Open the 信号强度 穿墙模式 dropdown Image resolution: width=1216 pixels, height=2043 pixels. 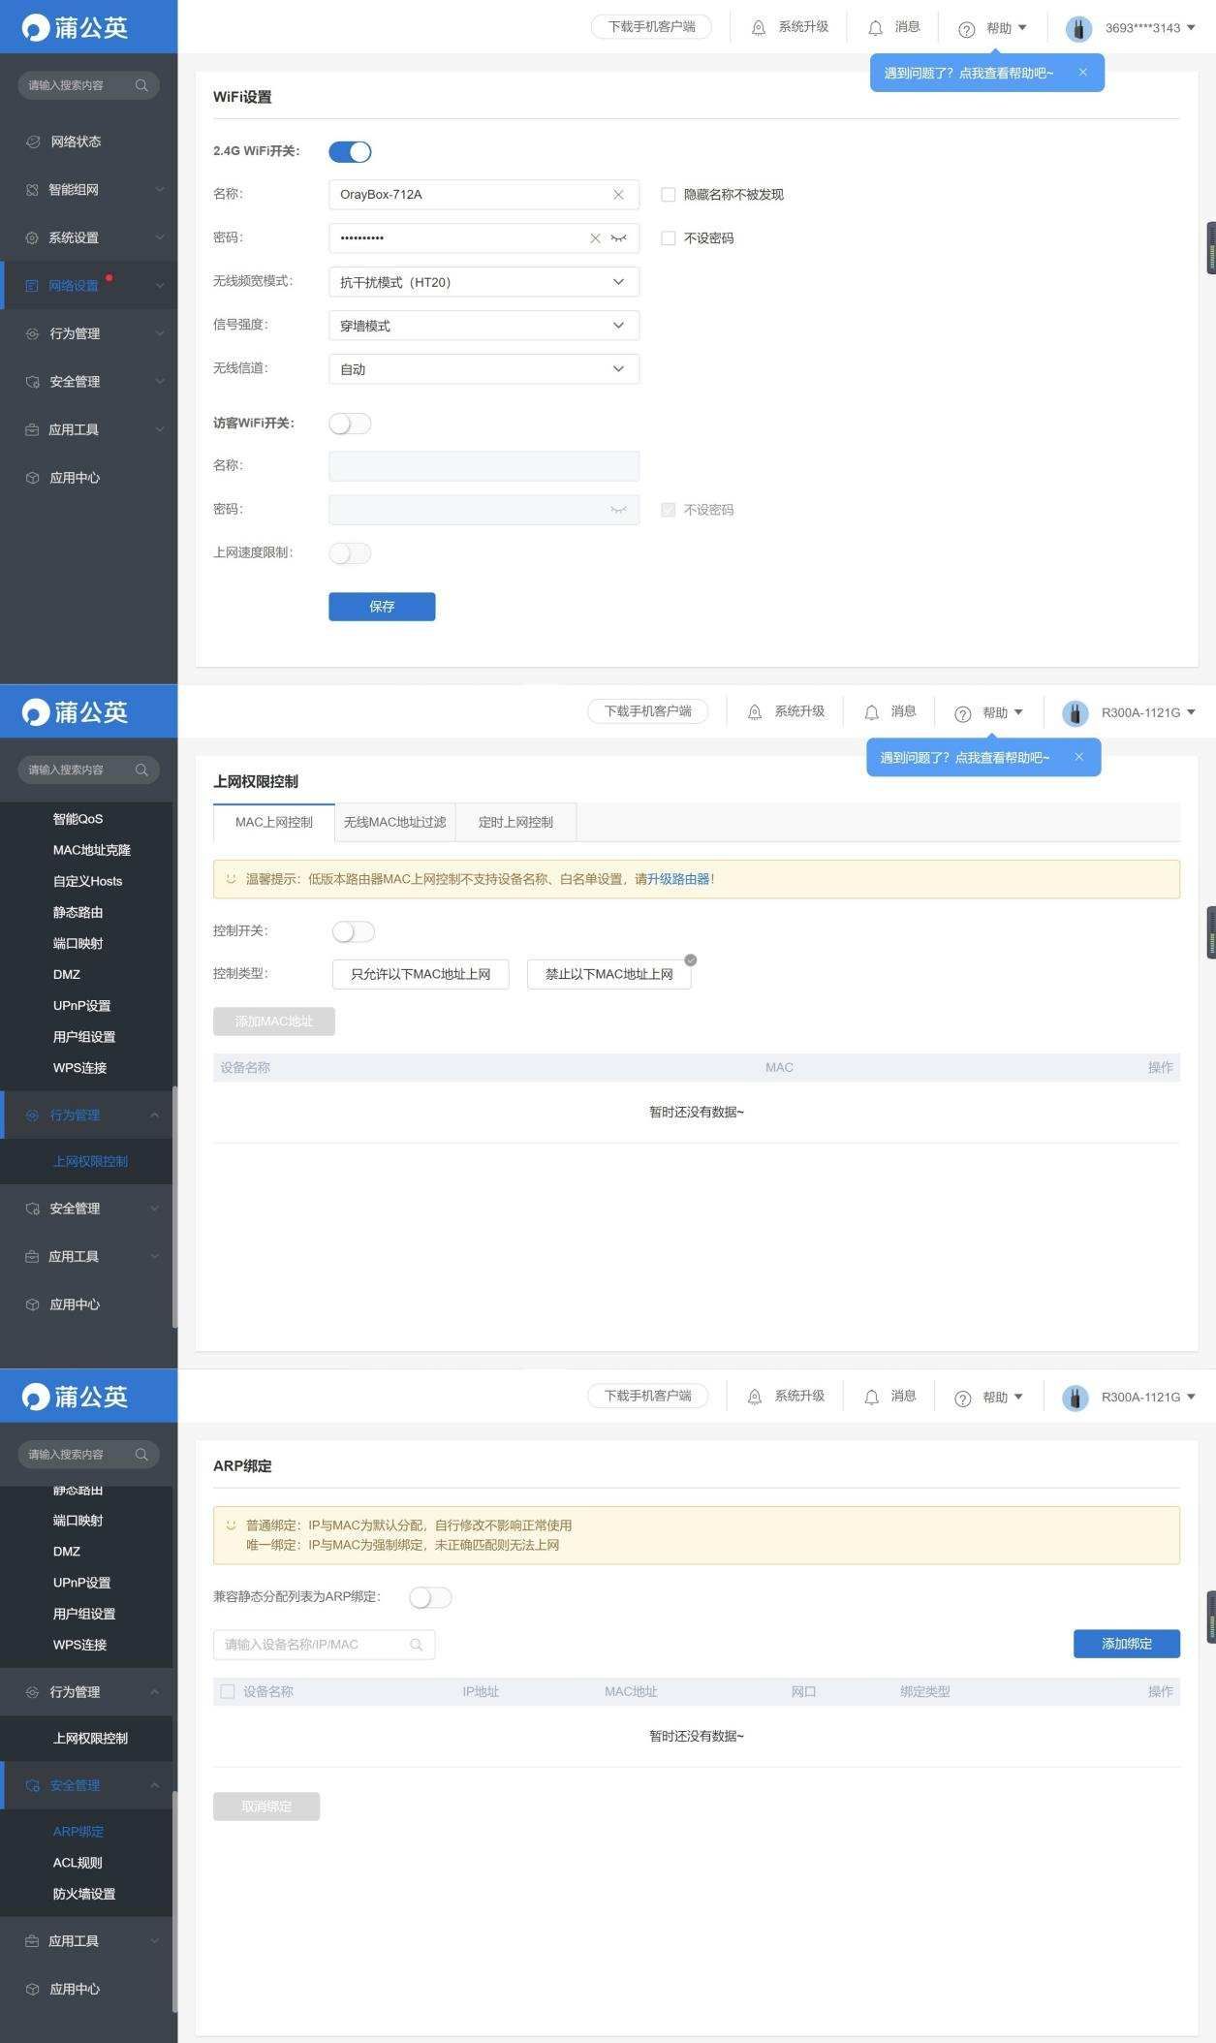click(x=483, y=326)
